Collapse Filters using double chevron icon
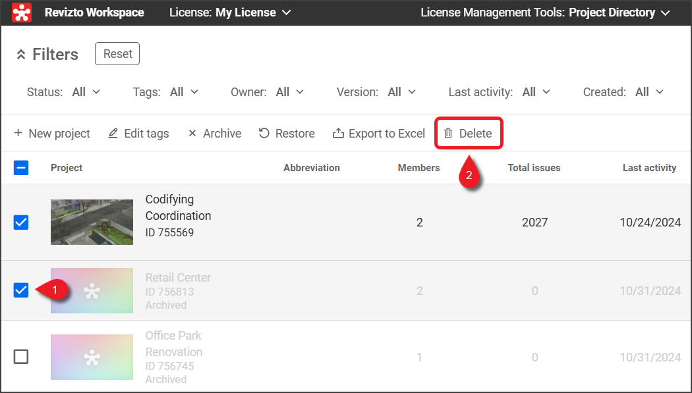This screenshot has height=393, width=692. tap(21, 55)
